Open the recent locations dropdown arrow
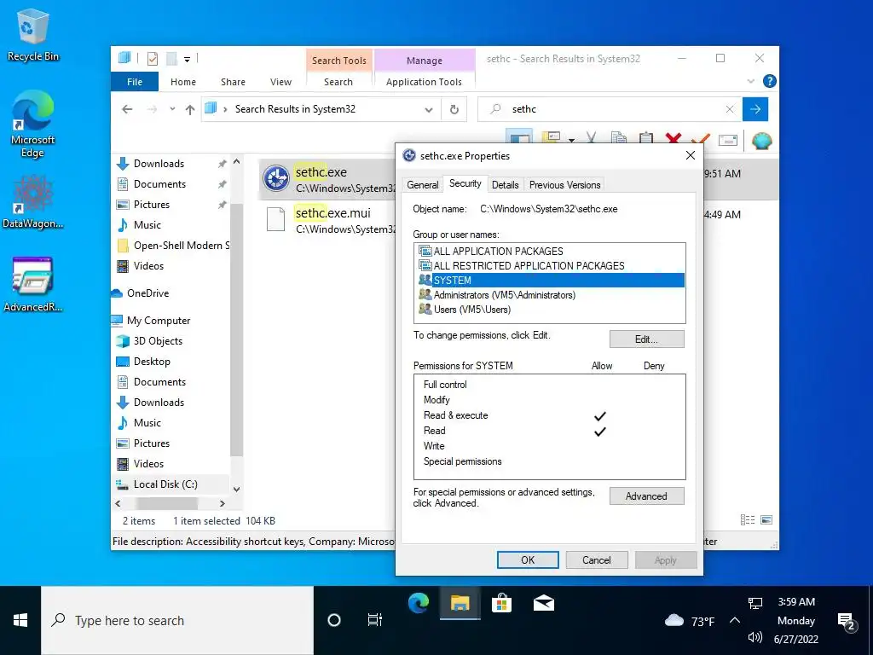Screen dimensions: 873x655 click(x=172, y=109)
